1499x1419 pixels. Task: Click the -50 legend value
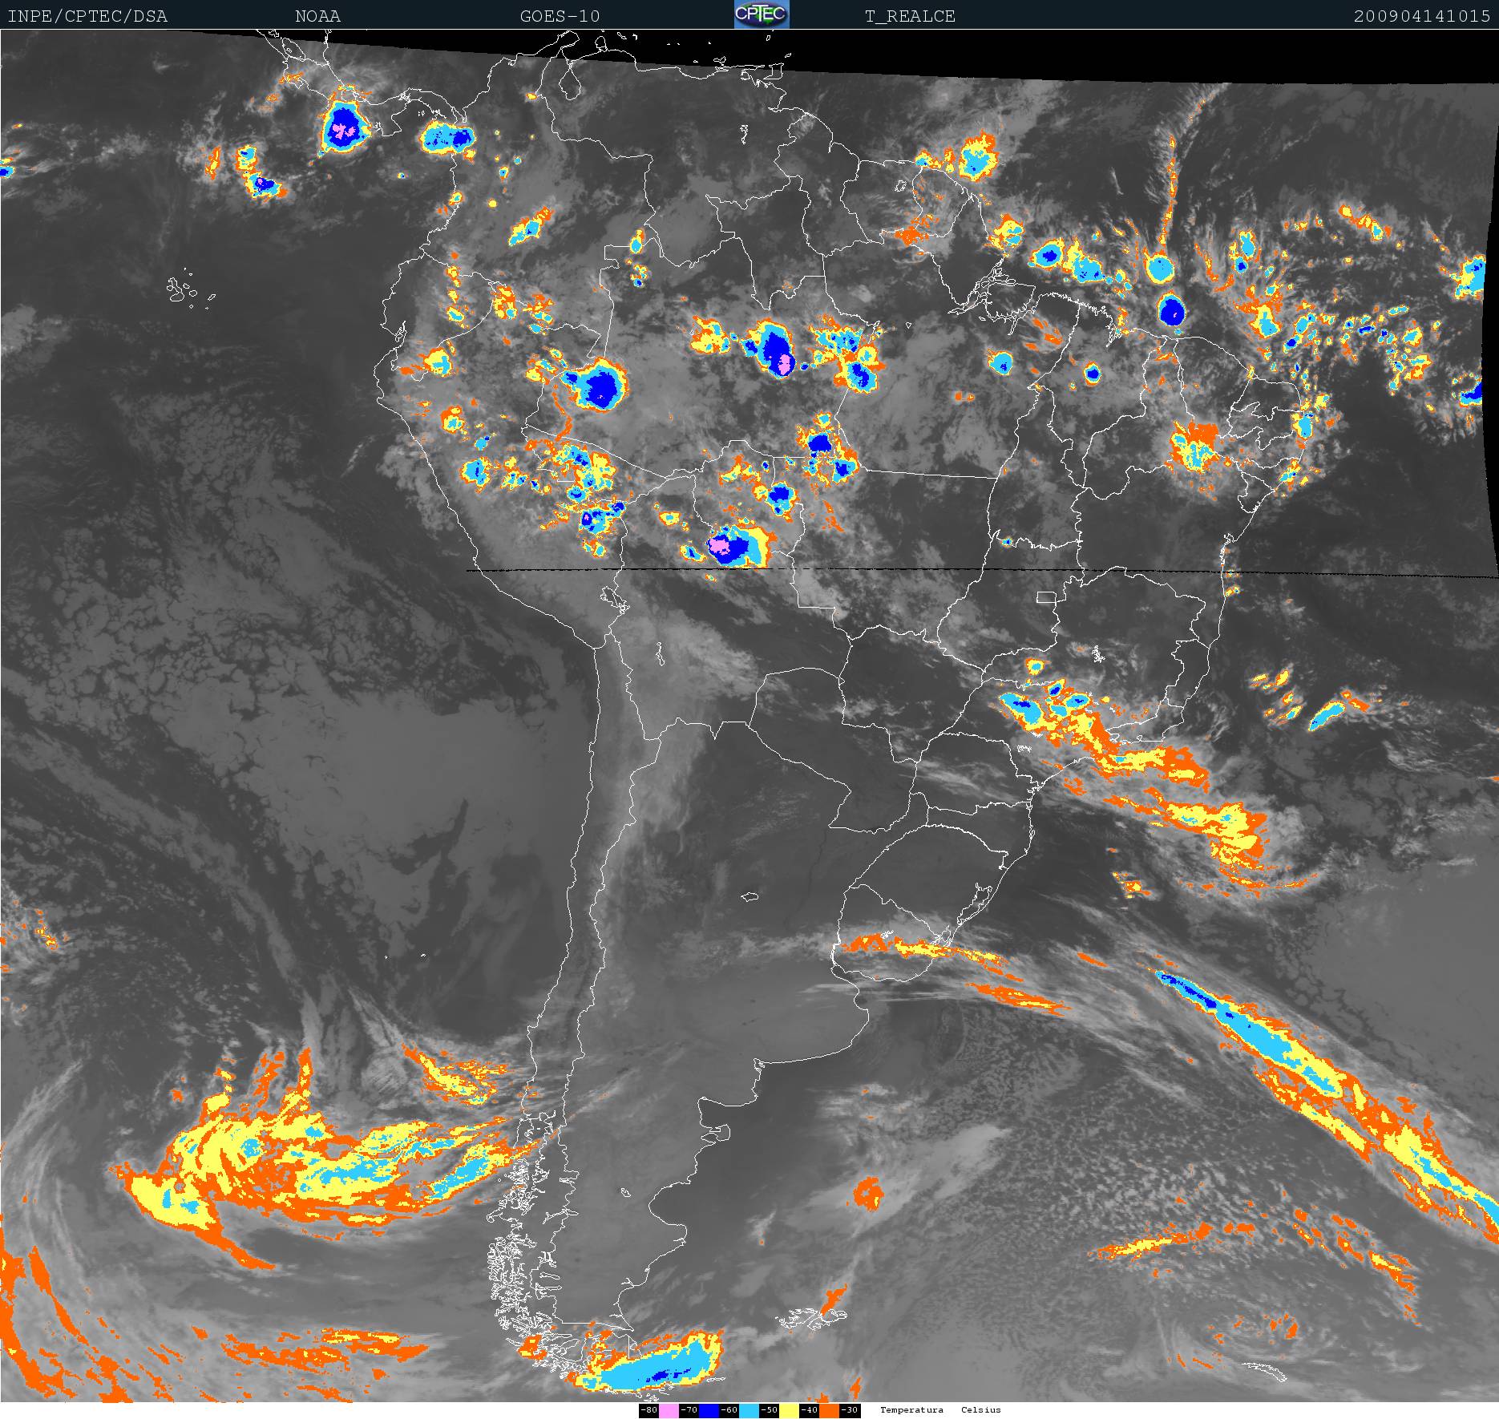(769, 1410)
